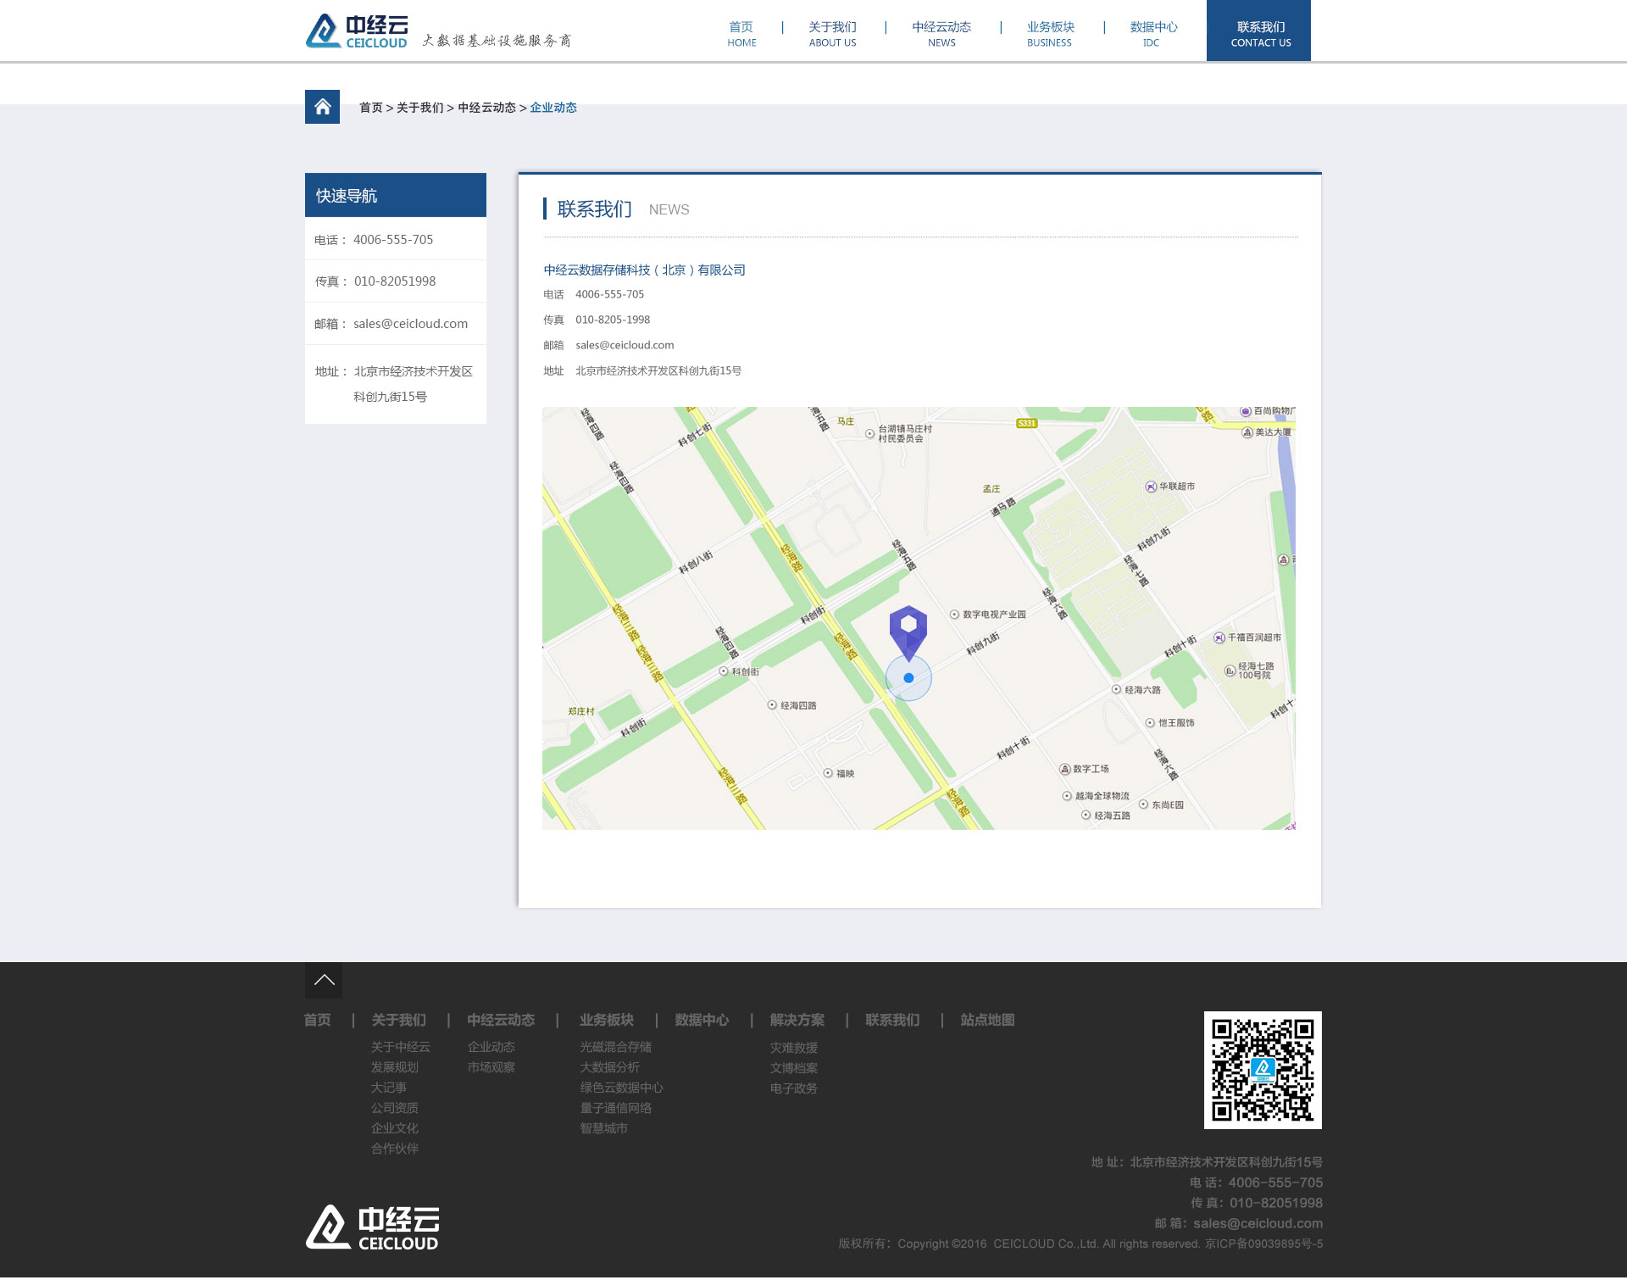Open footer 合作伙伴 link

(x=395, y=1149)
